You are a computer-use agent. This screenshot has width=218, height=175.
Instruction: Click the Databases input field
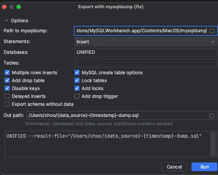pos(145,52)
